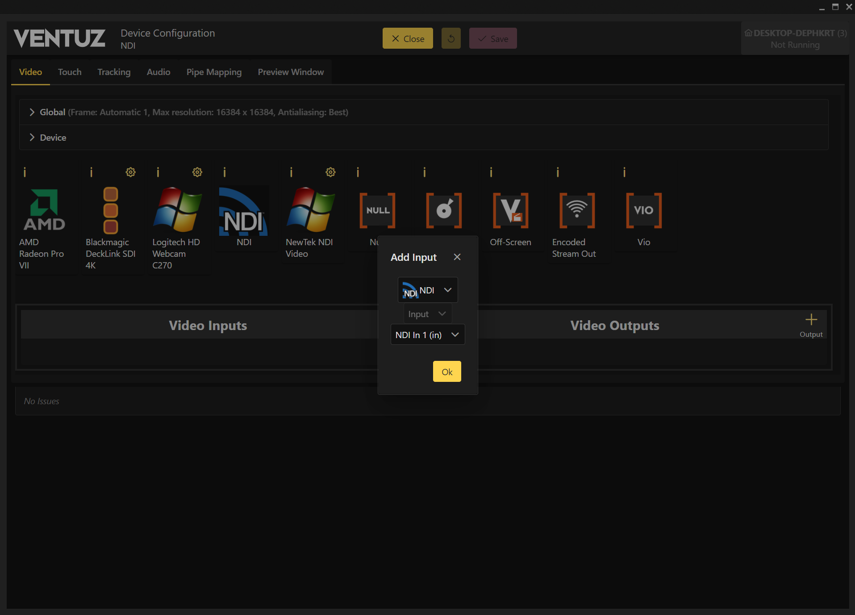The height and width of the screenshot is (615, 855).
Task: Click the Logitech HD Webcam C270 icon
Action: (x=177, y=210)
